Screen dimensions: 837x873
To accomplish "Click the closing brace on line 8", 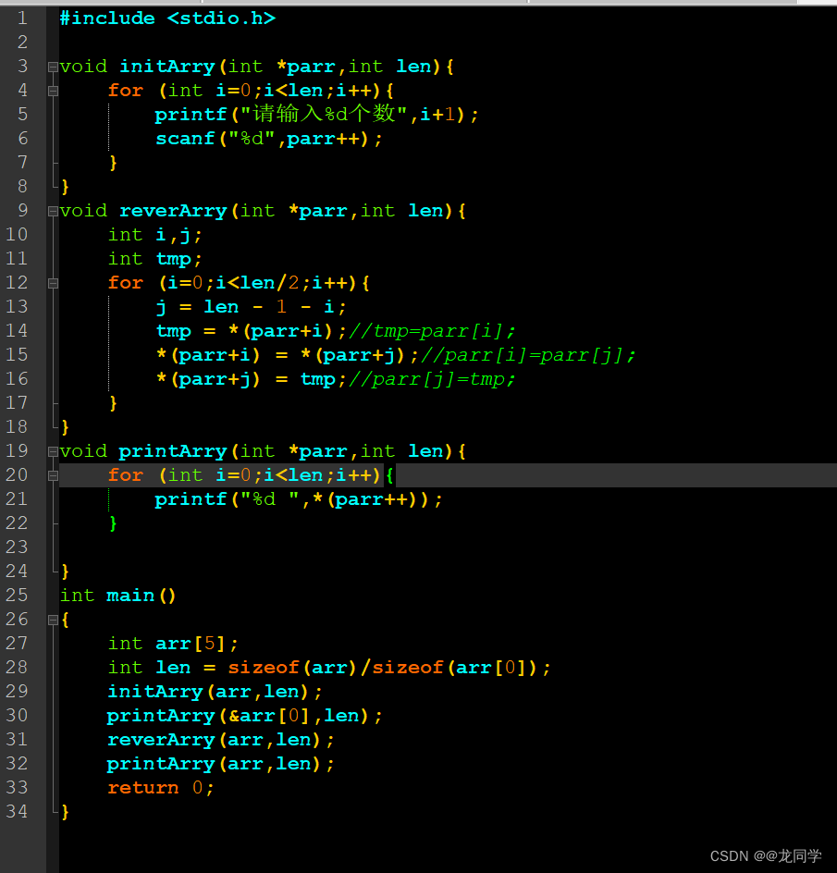I will pyautogui.click(x=65, y=187).
